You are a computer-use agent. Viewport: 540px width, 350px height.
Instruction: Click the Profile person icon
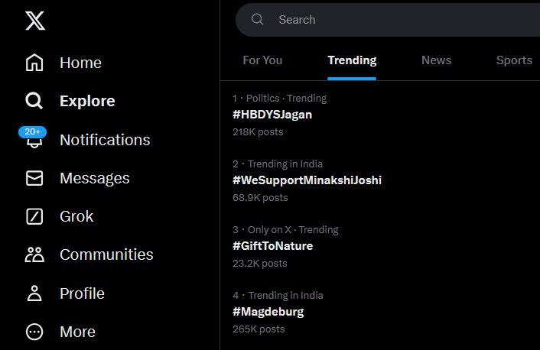point(34,293)
